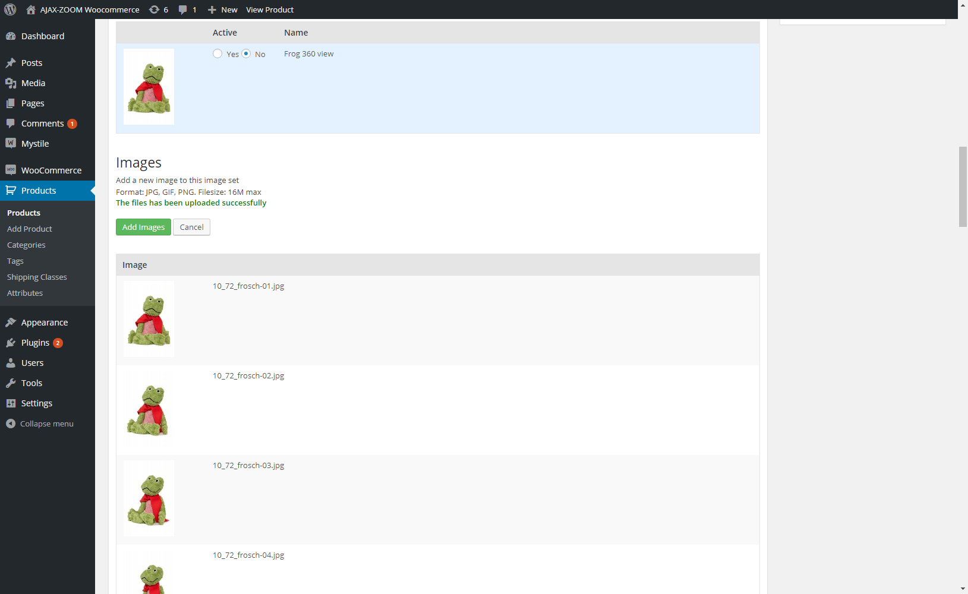Click the Name column header

(x=296, y=33)
